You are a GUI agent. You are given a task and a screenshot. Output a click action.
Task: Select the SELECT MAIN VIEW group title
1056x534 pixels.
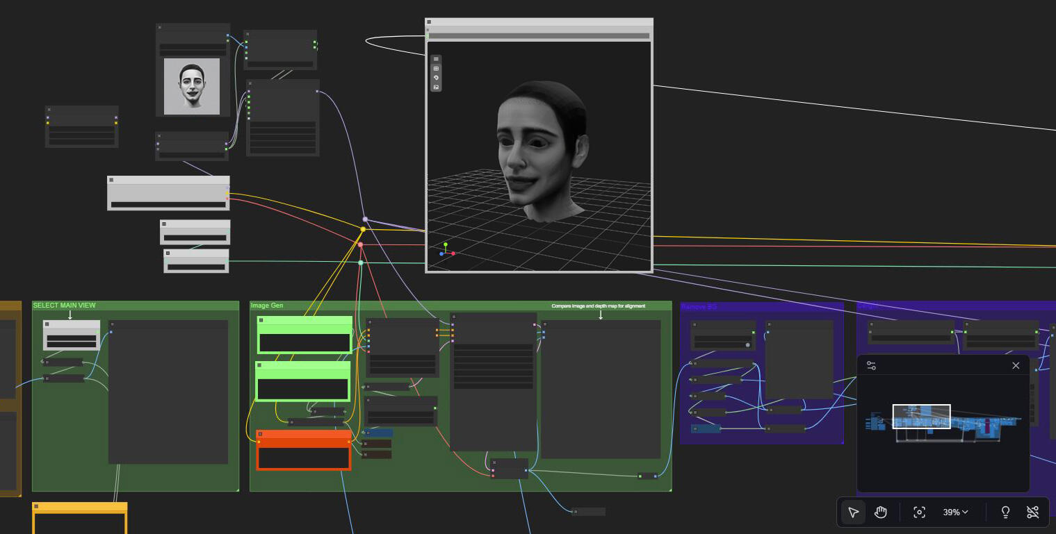65,306
